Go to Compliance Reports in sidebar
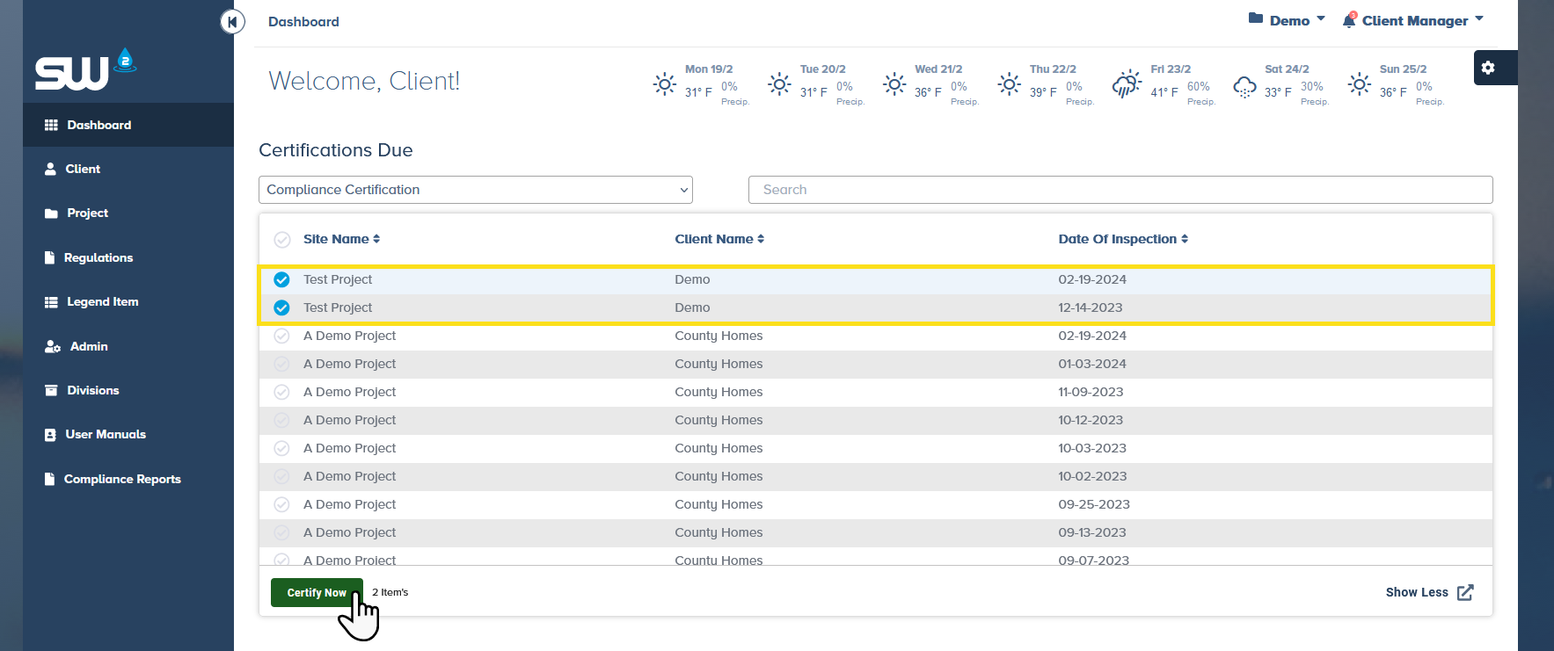1554x651 pixels. [x=121, y=479]
